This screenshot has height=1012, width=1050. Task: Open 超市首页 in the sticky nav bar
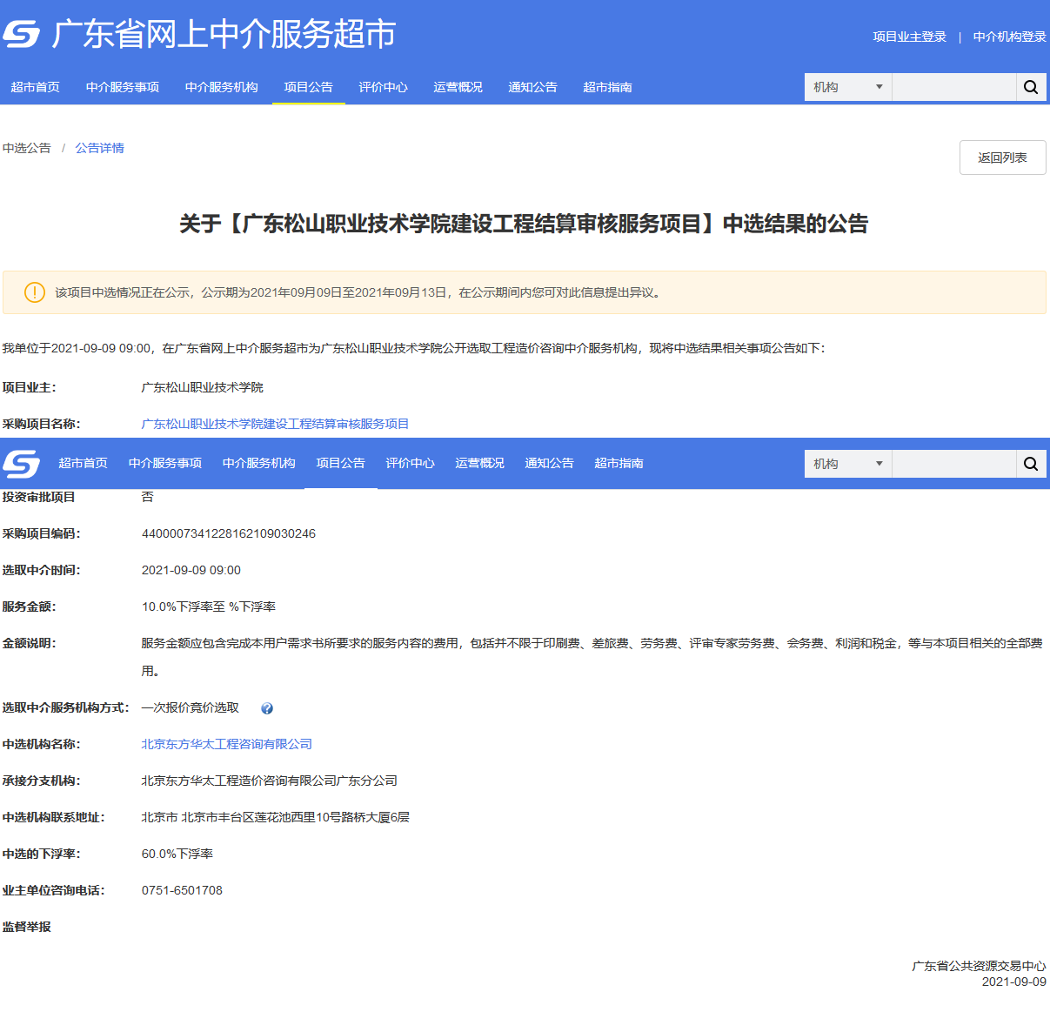tap(84, 463)
